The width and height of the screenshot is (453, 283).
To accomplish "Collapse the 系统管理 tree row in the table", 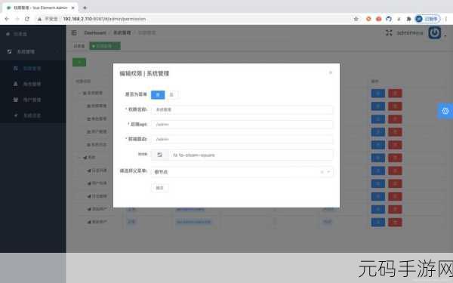I will pyautogui.click(x=80, y=93).
